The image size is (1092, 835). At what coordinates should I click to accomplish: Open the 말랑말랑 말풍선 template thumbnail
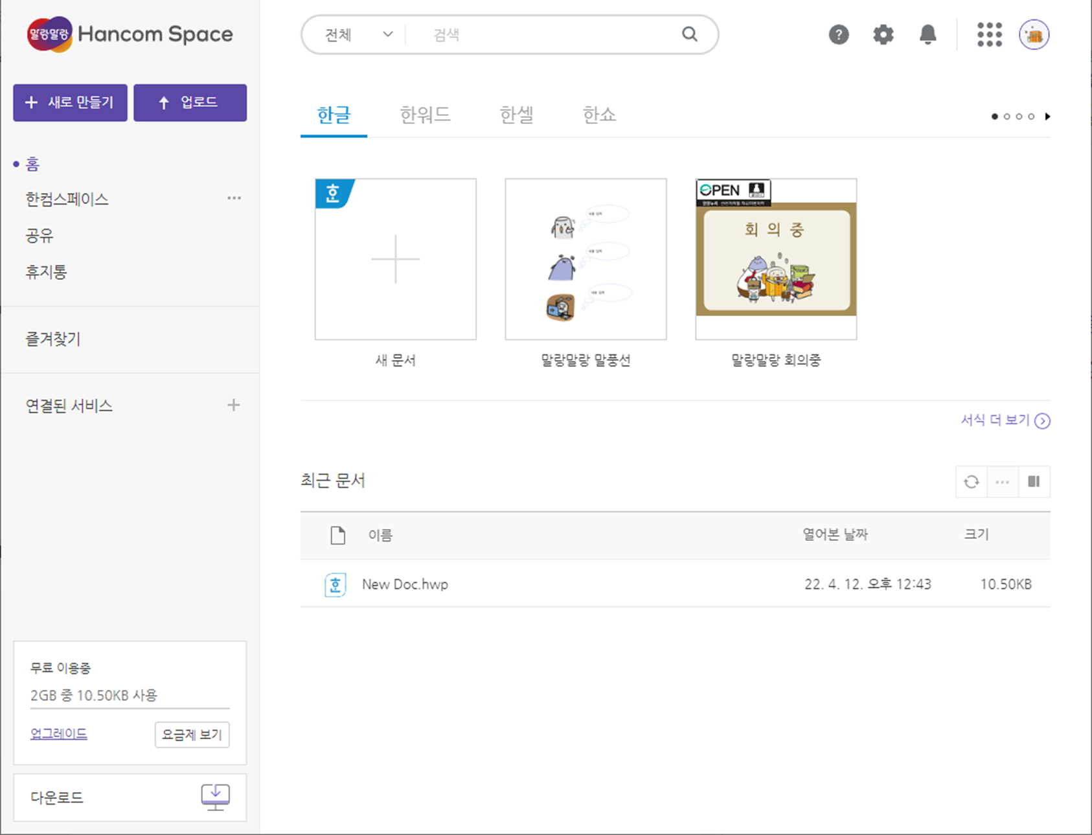pyautogui.click(x=586, y=259)
